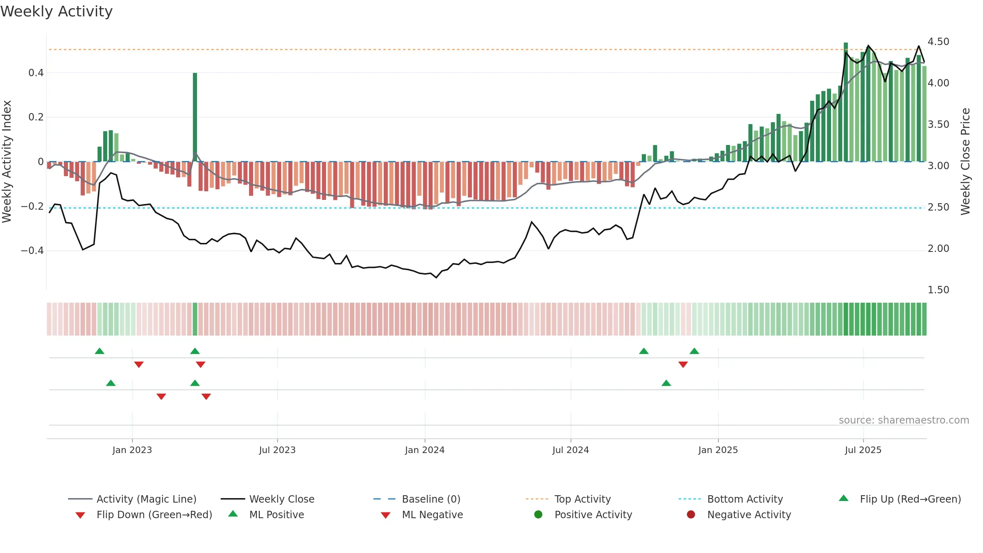
Task: Toggle the Weekly Close legend entry
Action: (267, 499)
